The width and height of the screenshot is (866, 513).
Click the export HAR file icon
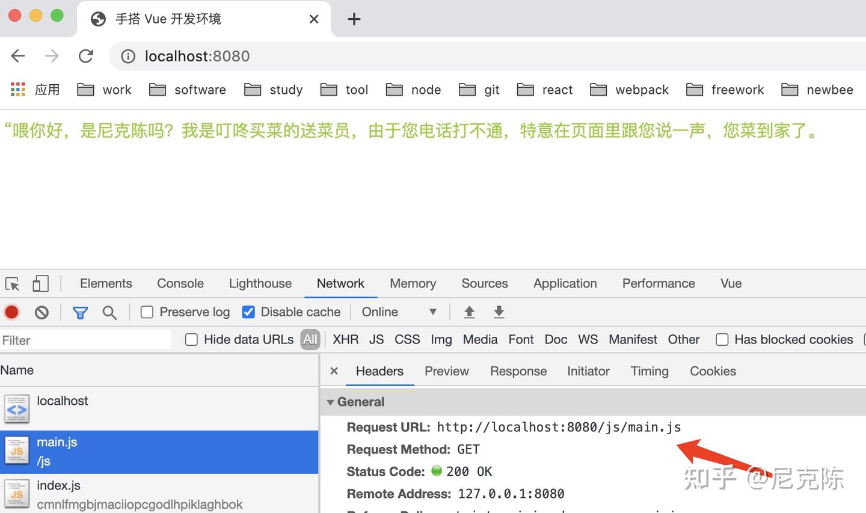(x=499, y=312)
